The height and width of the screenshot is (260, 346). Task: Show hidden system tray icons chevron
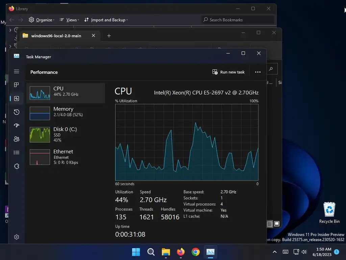[x=275, y=252]
